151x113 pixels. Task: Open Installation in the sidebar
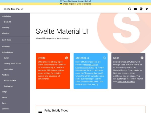tap(6, 16)
